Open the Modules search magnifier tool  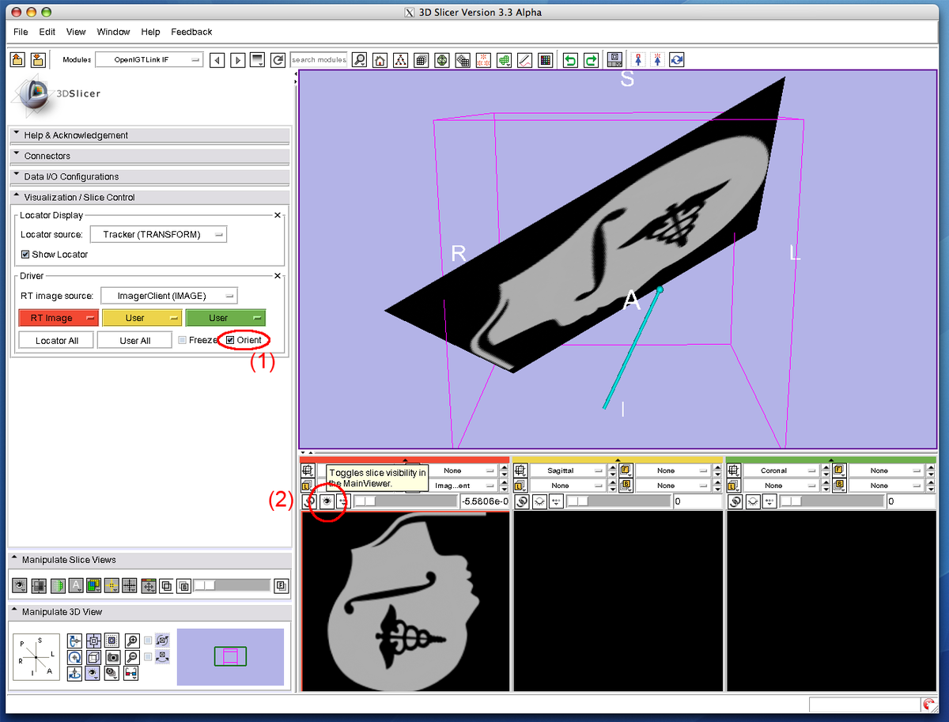pos(359,59)
